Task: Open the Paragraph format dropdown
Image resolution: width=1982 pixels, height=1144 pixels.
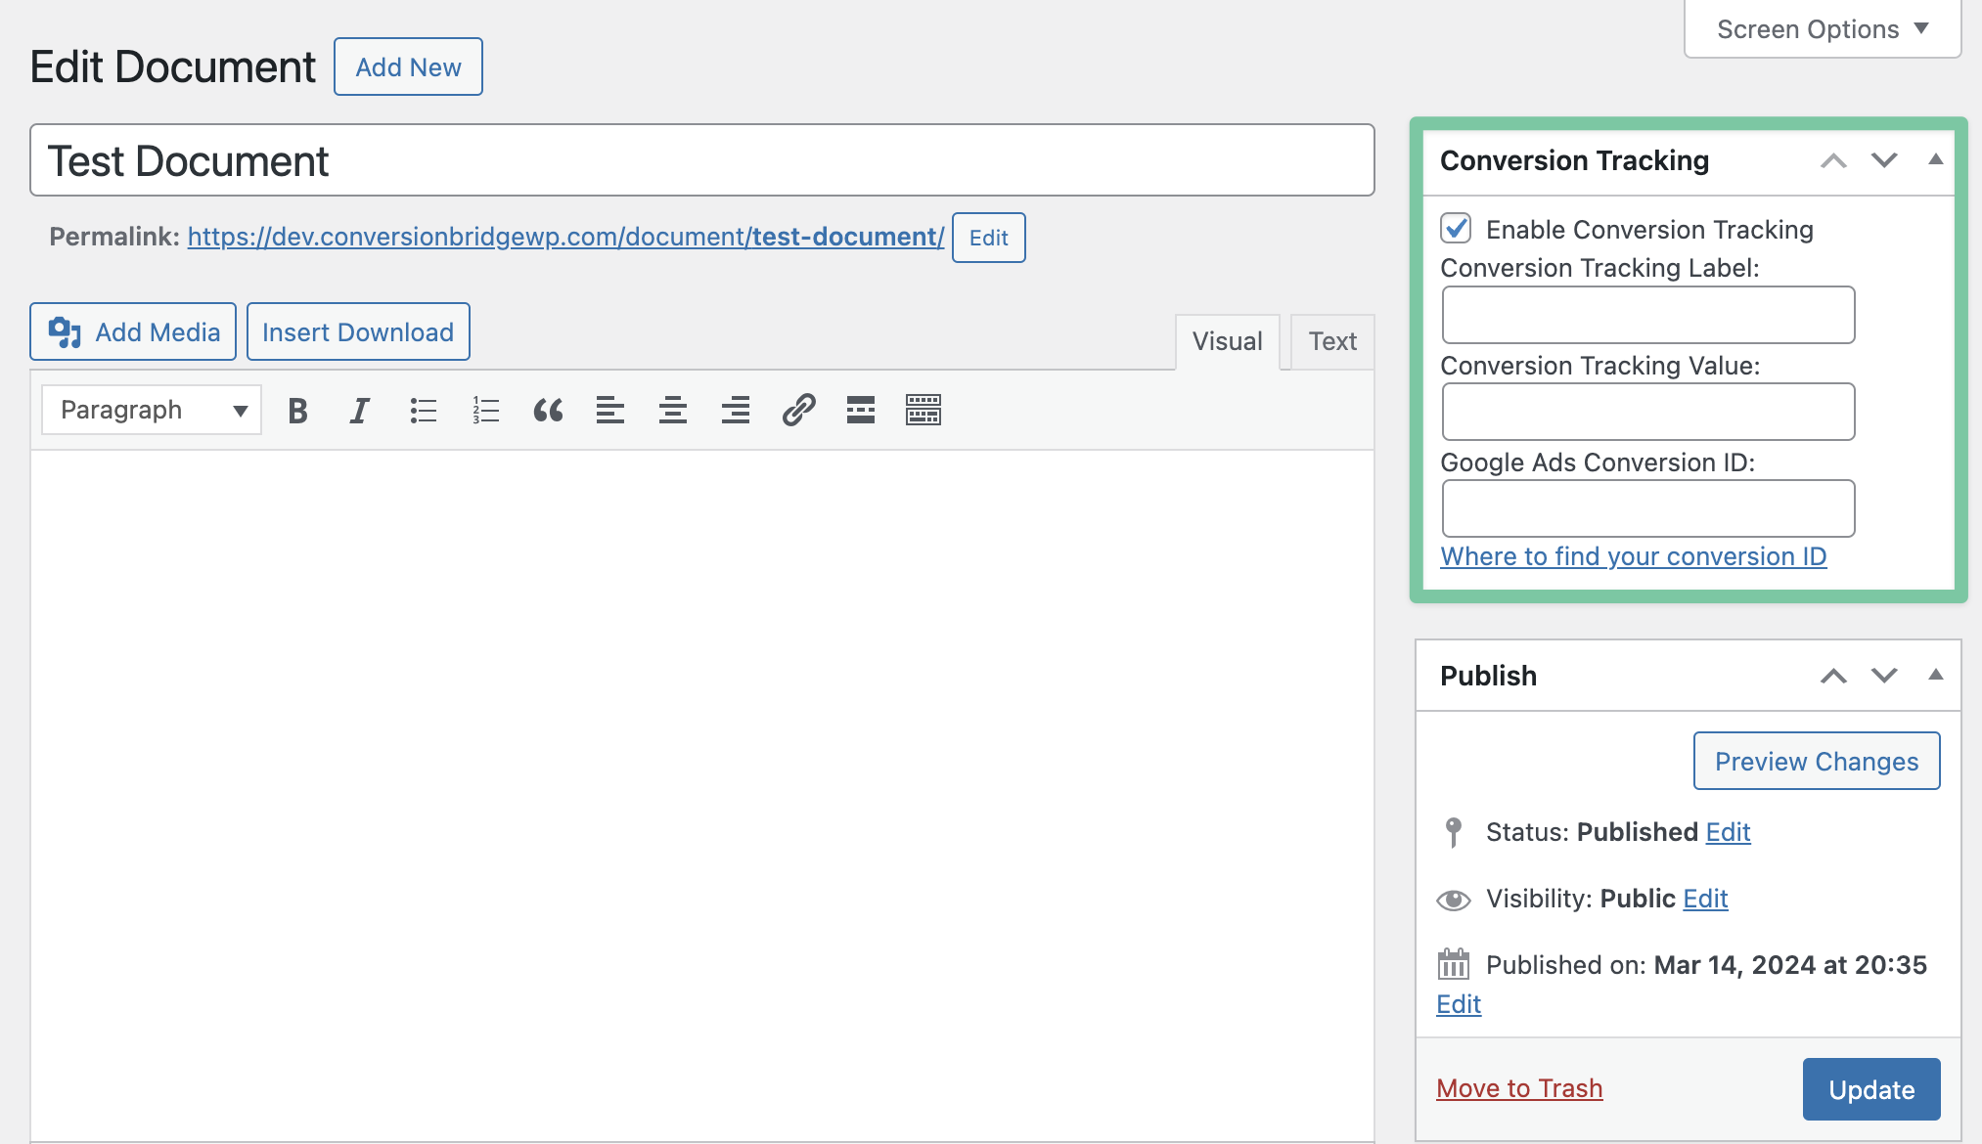Action: [x=150, y=410]
